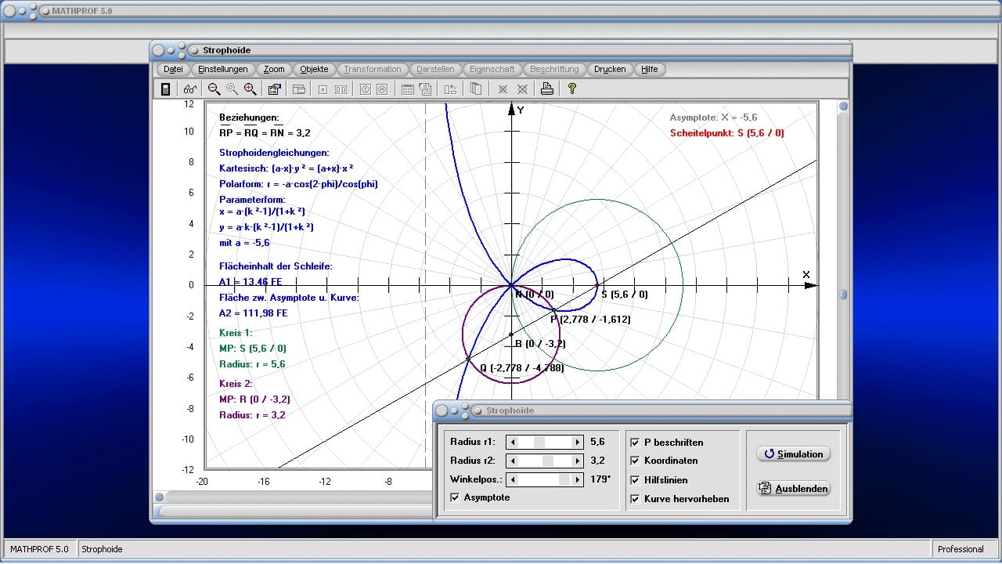Click the Radius r1 slider thumb

pyautogui.click(x=539, y=443)
